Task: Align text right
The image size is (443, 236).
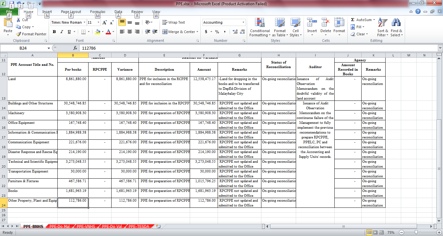Action: (x=137, y=32)
